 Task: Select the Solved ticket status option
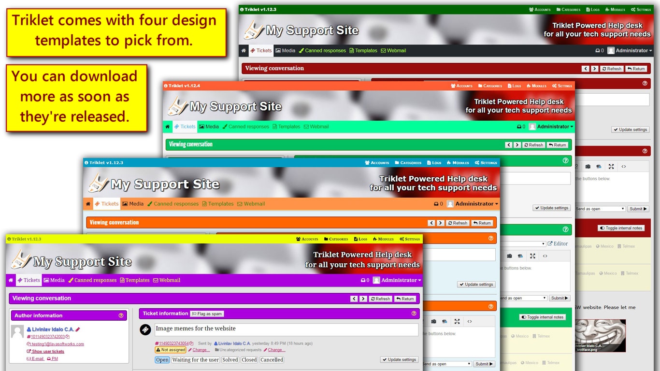[230, 360]
